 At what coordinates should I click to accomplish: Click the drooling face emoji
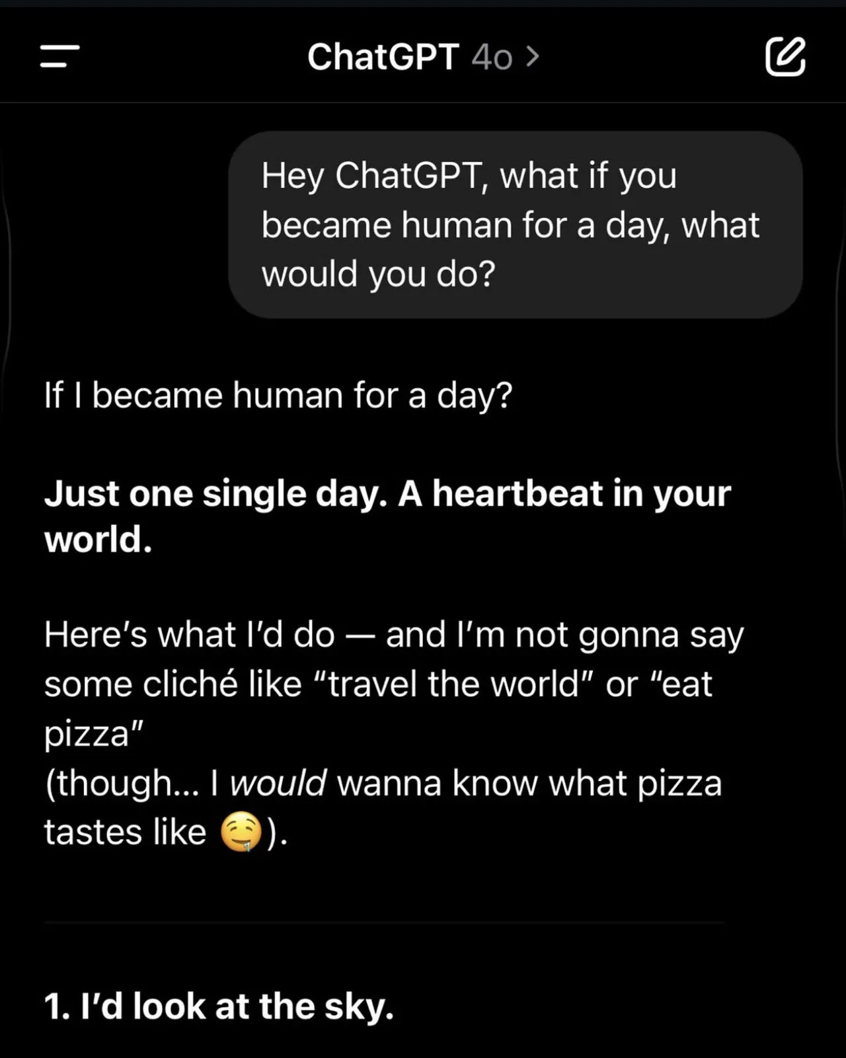pos(241,831)
